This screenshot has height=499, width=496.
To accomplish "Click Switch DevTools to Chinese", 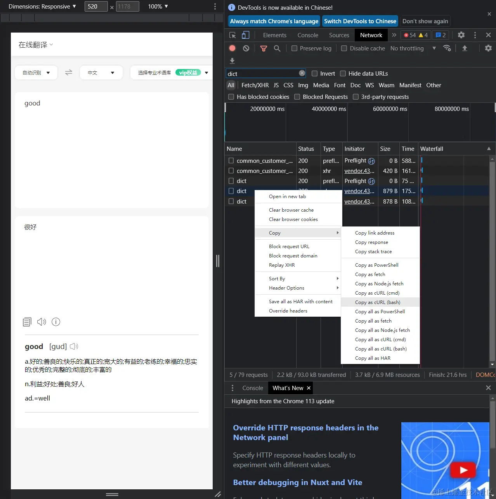I will click(x=360, y=21).
